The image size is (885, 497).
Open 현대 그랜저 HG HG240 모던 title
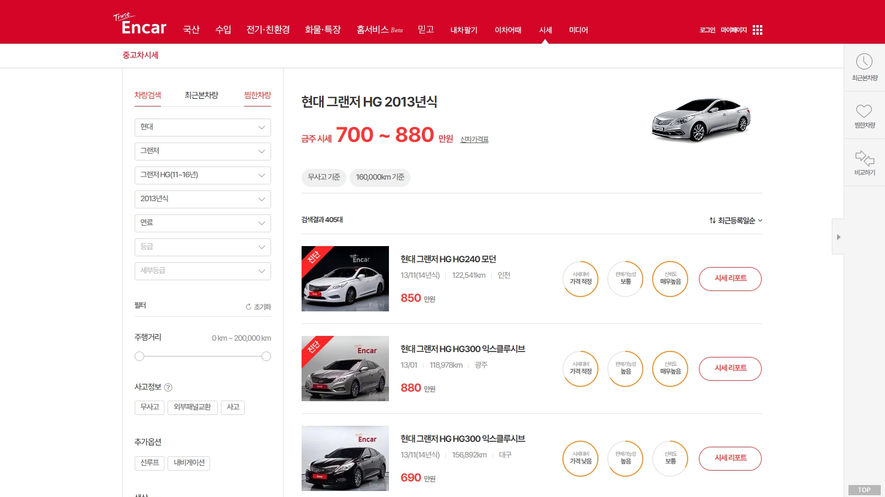pos(448,259)
